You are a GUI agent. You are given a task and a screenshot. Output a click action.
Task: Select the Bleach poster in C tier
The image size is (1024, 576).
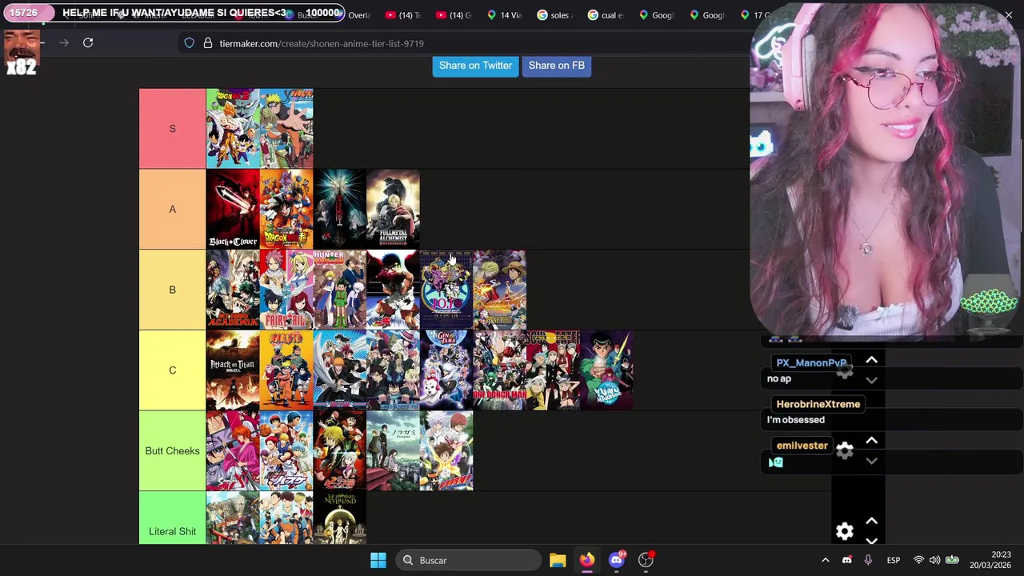click(x=339, y=370)
